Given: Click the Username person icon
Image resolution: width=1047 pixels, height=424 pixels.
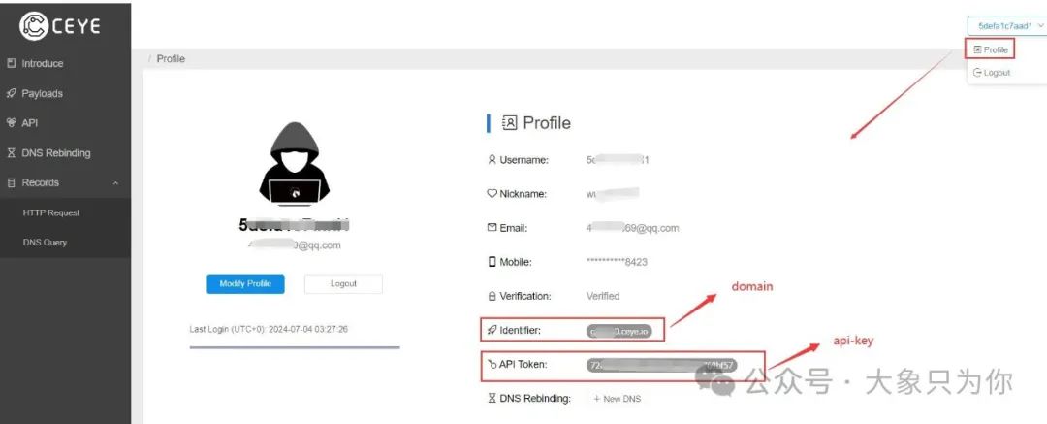Looking at the screenshot, I should (492, 160).
